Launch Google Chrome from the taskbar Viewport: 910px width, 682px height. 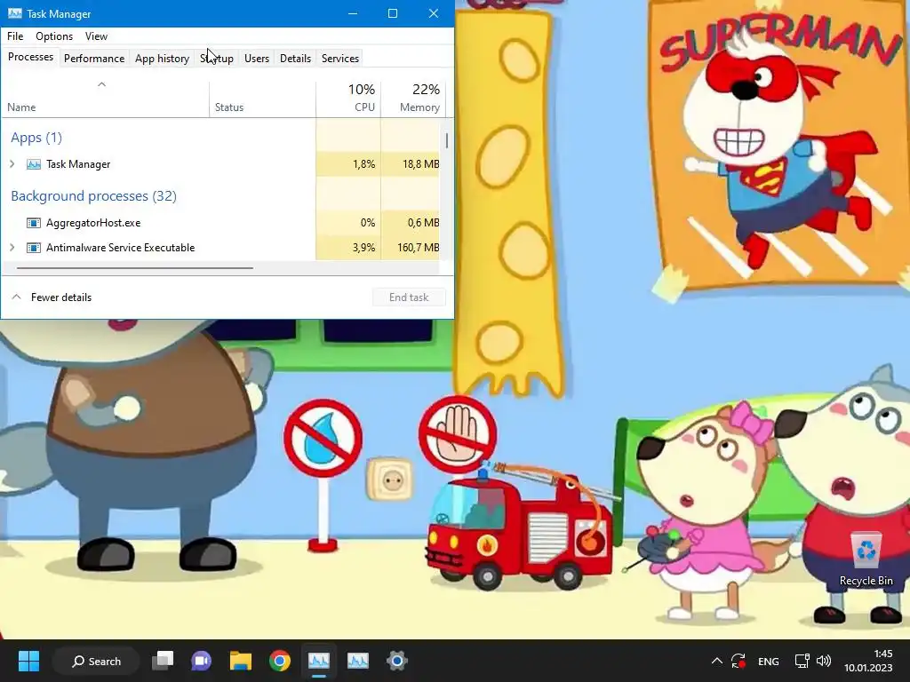(280, 661)
